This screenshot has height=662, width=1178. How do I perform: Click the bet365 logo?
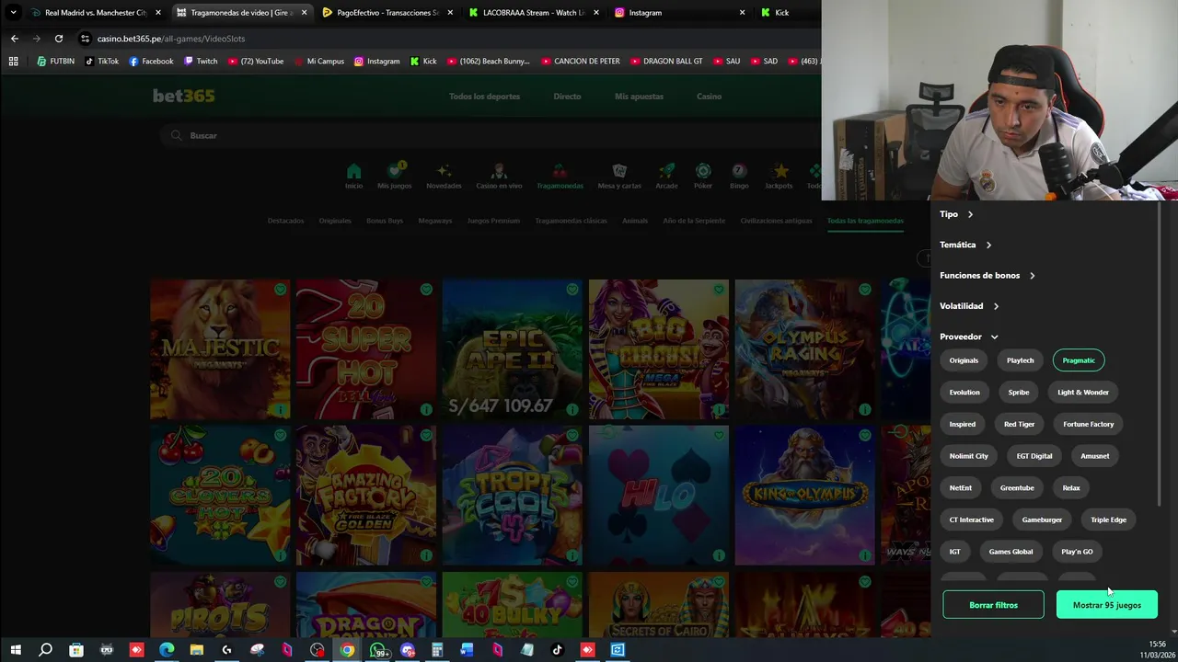(x=184, y=96)
